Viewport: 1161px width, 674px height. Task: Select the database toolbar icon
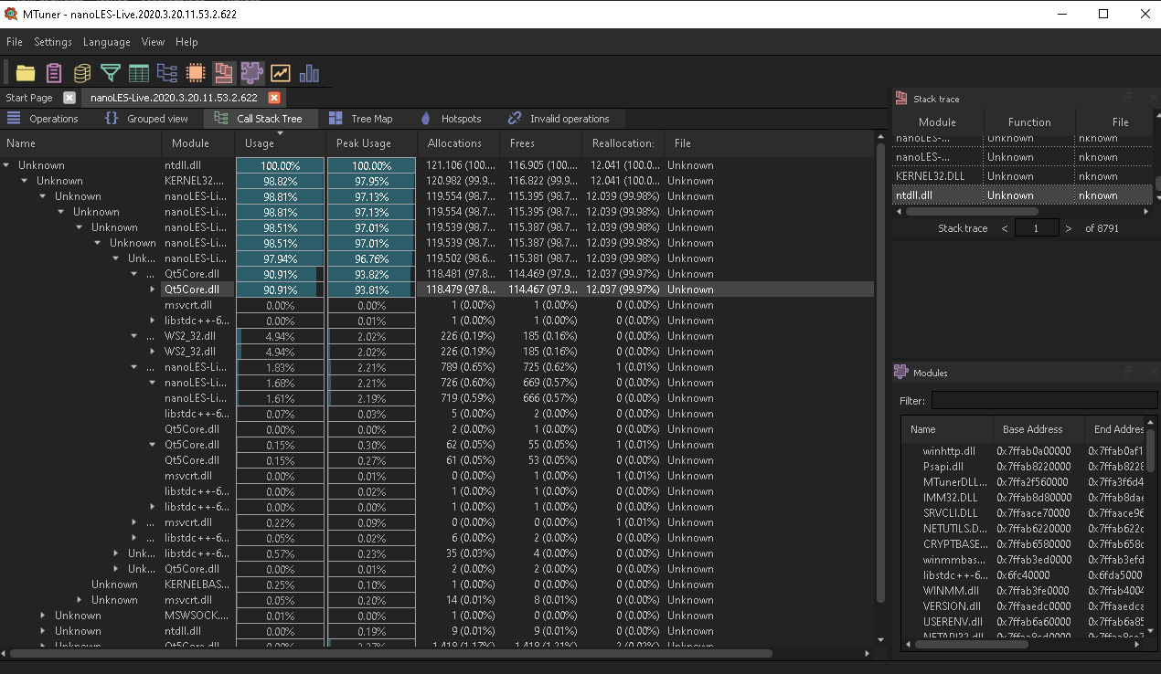pos(81,72)
